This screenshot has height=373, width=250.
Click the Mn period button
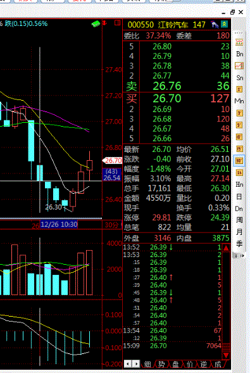239,101
